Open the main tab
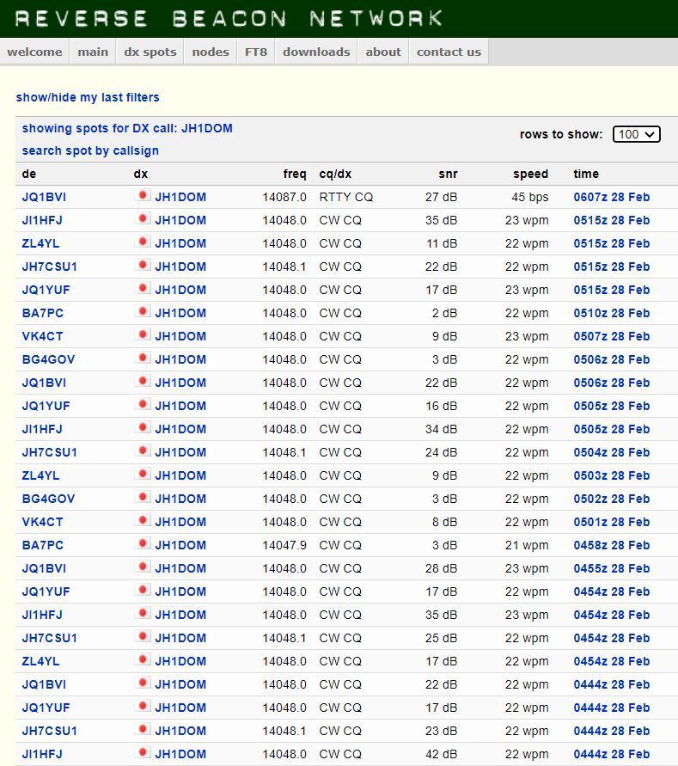 click(x=93, y=52)
